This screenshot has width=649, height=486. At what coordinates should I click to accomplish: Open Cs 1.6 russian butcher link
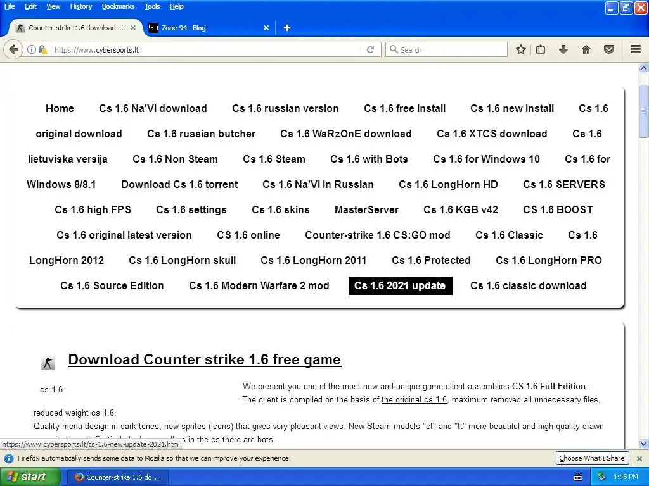point(201,134)
